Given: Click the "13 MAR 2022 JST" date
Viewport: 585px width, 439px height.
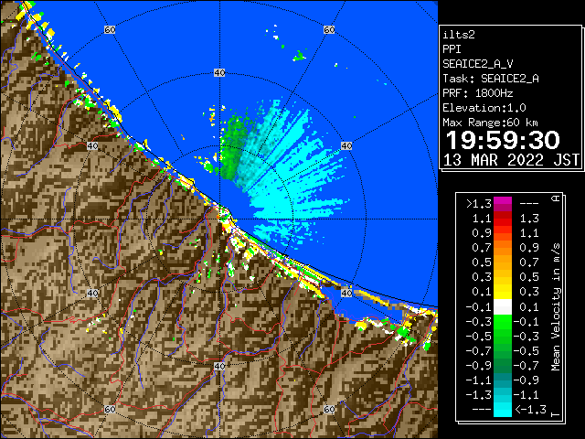Looking at the screenshot, I should click(x=511, y=160).
